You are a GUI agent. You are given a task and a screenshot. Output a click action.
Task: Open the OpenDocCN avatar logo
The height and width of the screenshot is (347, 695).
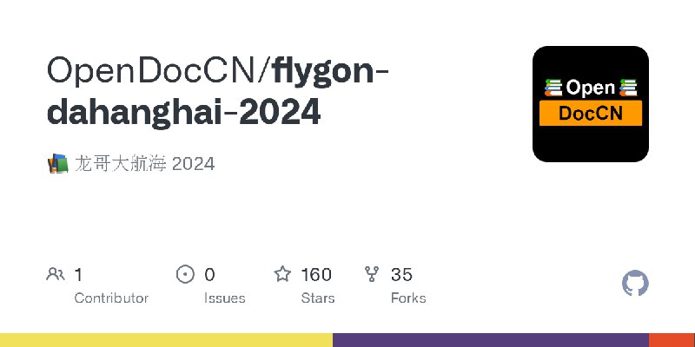click(591, 104)
